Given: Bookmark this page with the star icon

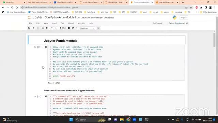Looking at the screenshot, I should (191, 8).
